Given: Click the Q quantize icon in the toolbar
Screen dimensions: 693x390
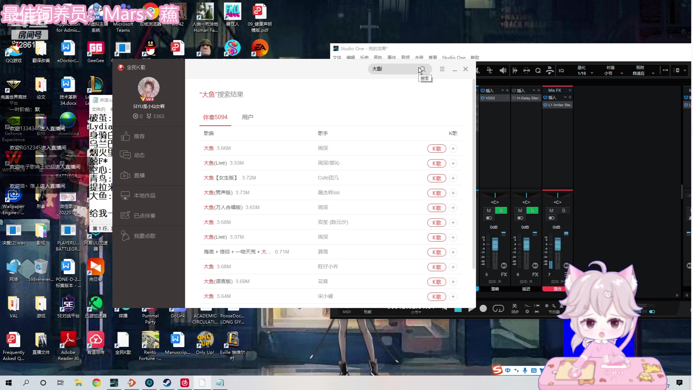Looking at the screenshot, I should coord(538,70).
